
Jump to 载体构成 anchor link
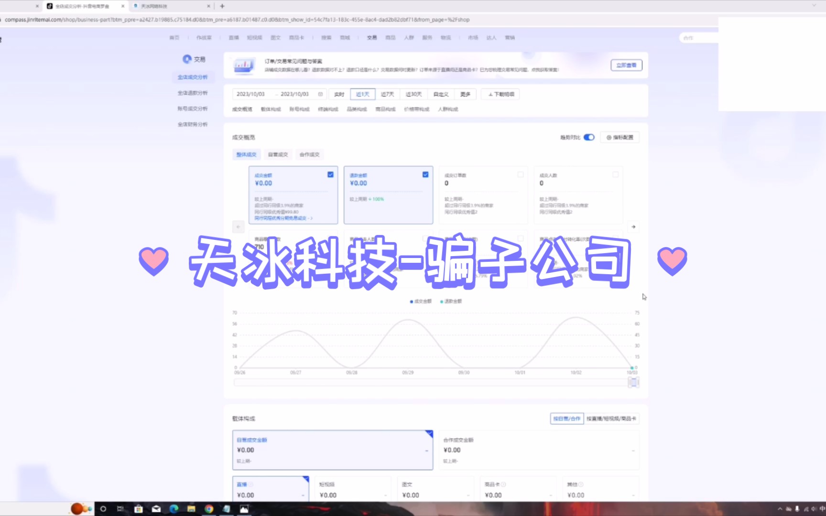(271, 109)
